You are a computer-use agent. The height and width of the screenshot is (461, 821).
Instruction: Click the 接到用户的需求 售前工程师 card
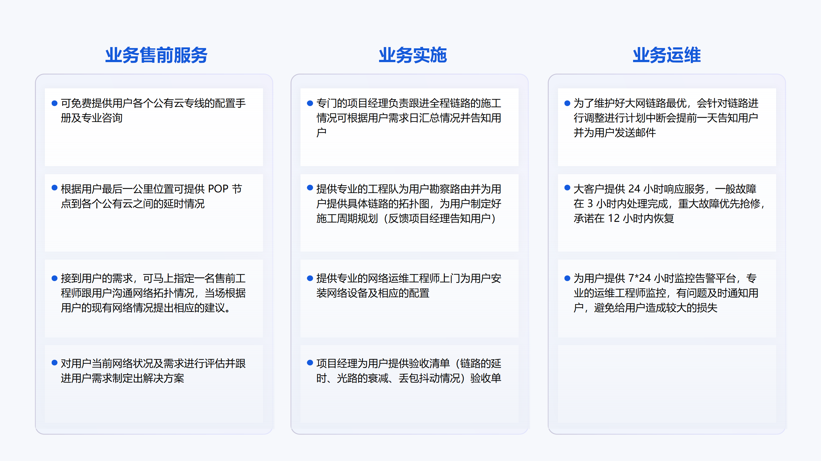[154, 298]
